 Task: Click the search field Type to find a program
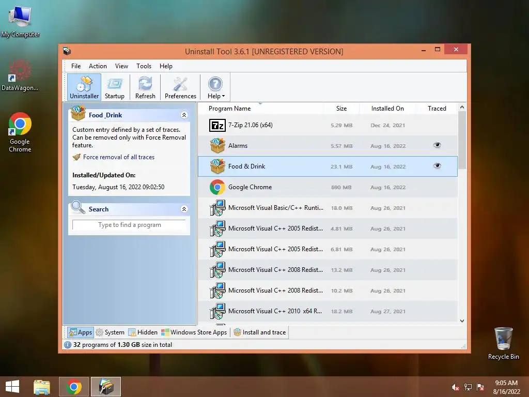click(x=129, y=225)
